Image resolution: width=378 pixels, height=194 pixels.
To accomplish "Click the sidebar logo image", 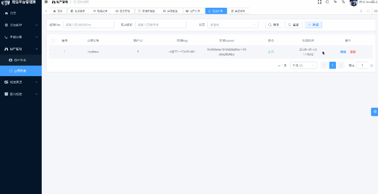I will coord(6,3).
